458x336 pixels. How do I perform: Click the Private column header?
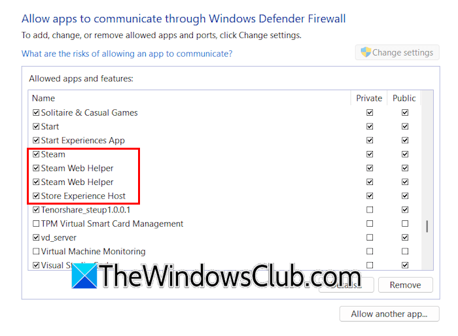coord(369,98)
